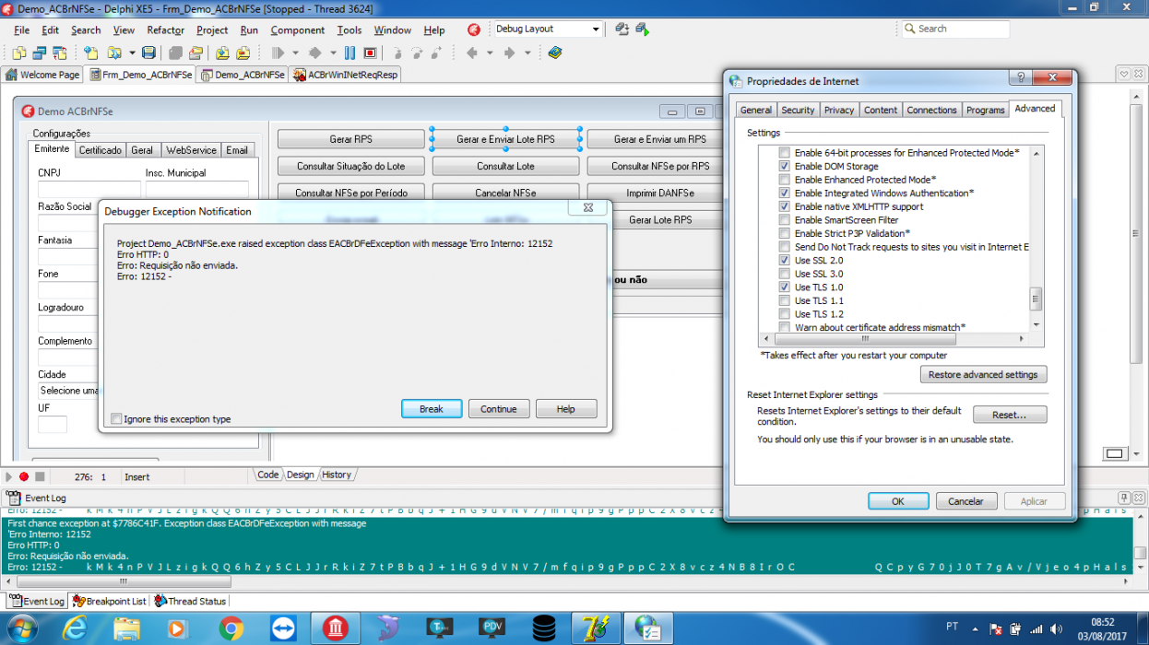Expand the Forward navigation dropdown arrow
Screen dimensions: 1149x645
tap(527, 53)
